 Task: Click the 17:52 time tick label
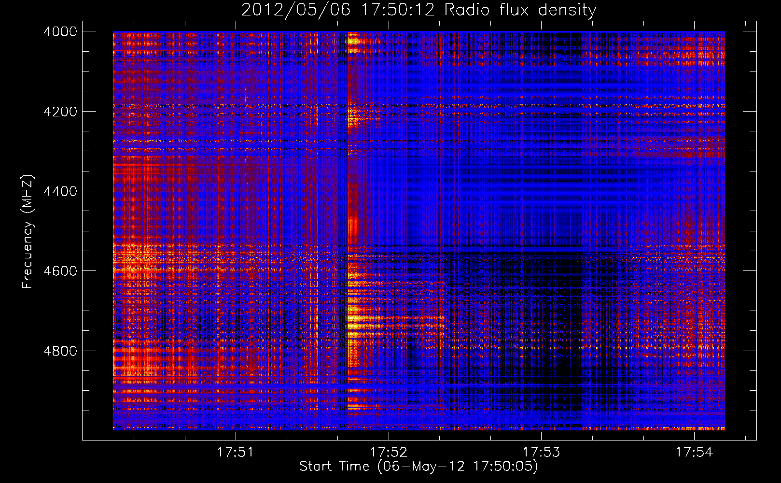(389, 452)
